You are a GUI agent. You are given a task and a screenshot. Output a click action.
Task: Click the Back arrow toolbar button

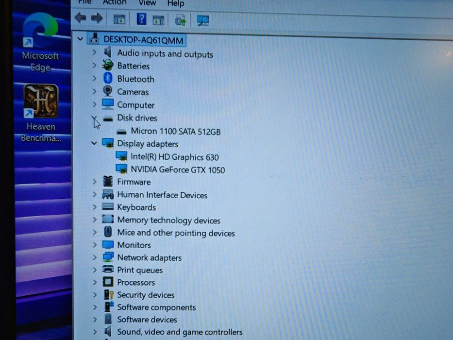80,18
